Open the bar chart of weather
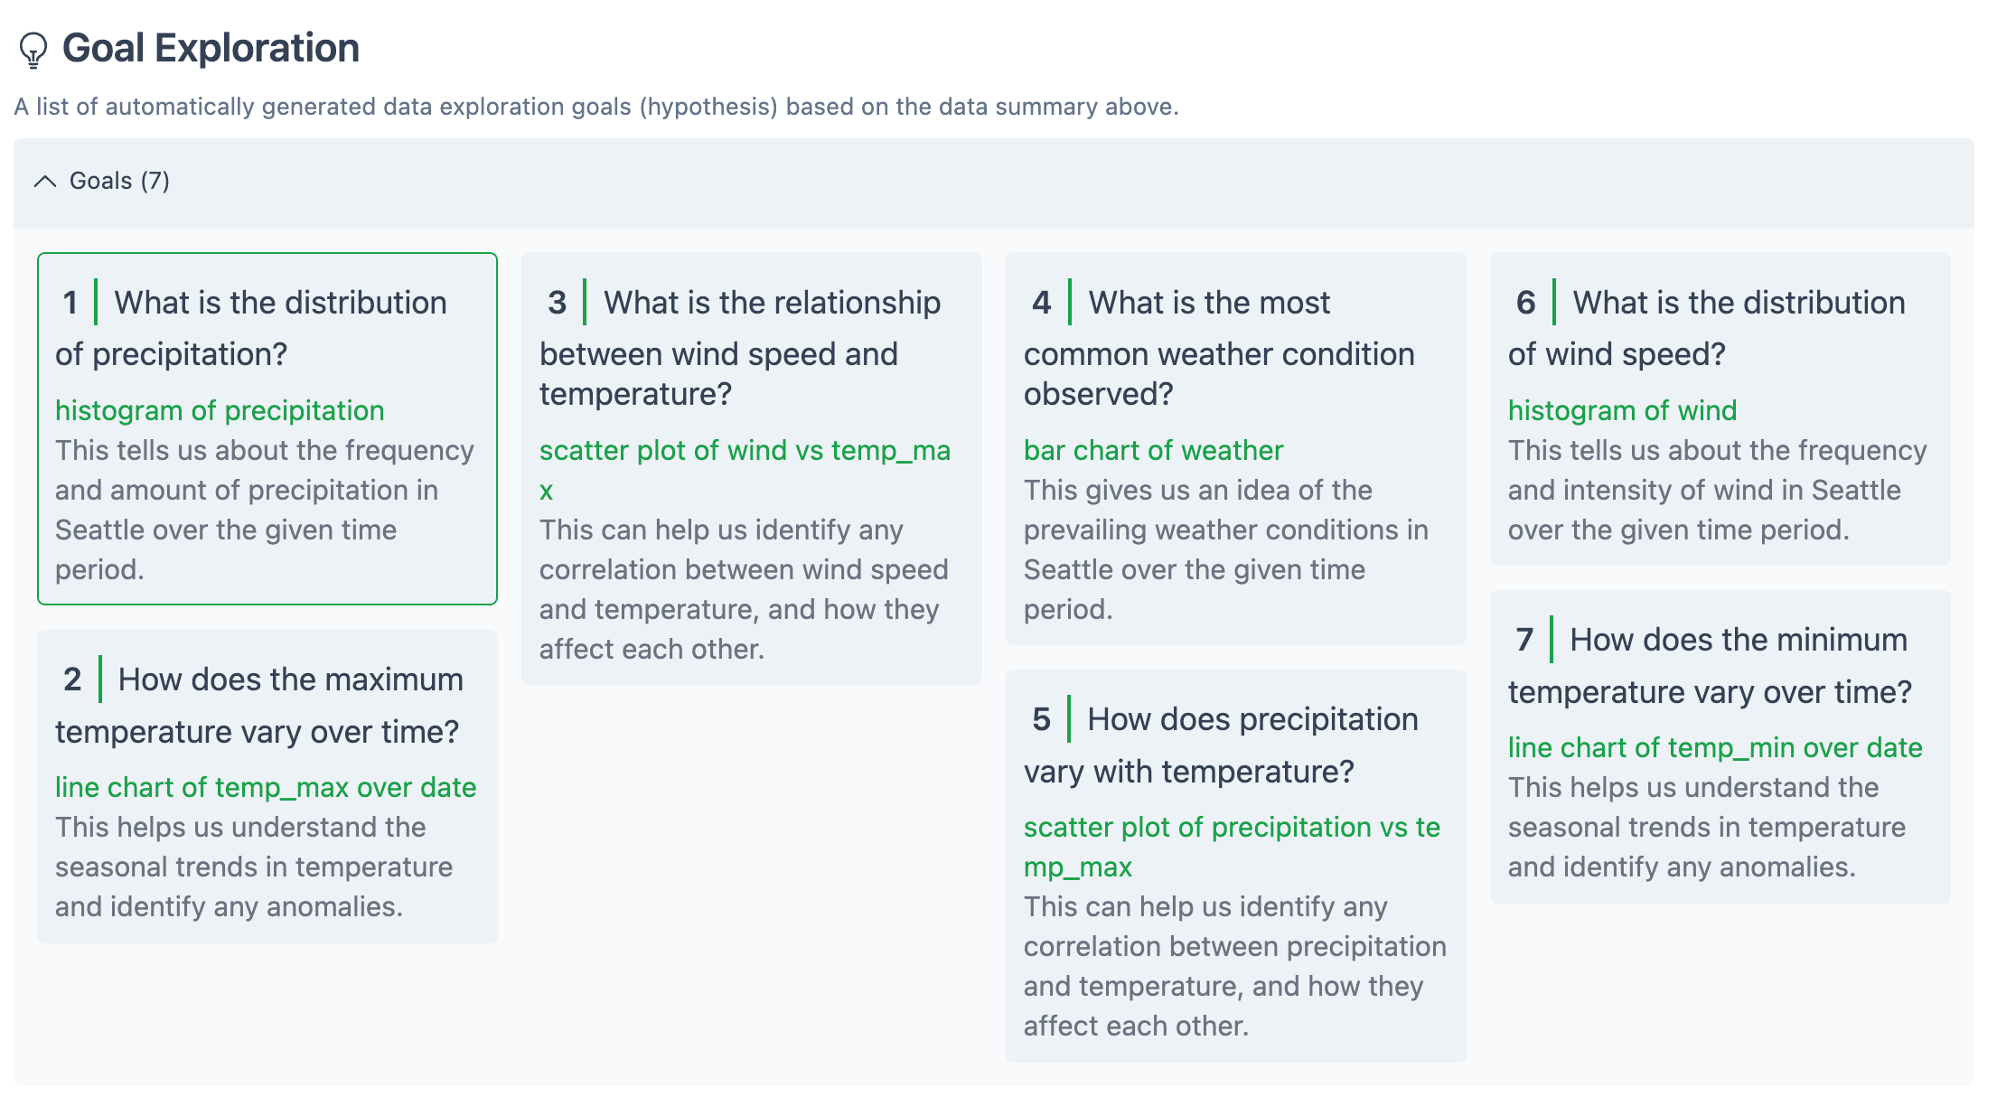The image size is (1997, 1106). (1152, 451)
